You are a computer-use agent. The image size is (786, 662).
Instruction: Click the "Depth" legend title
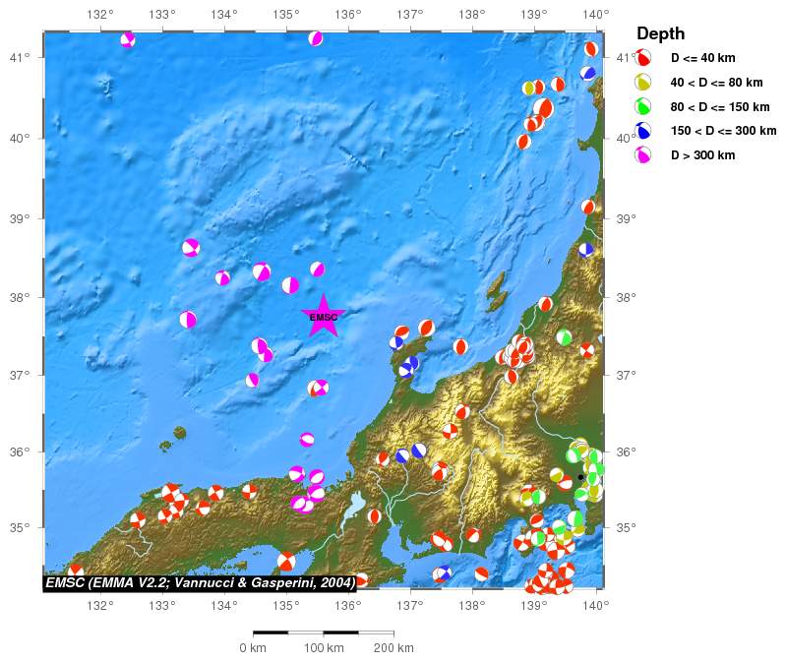(660, 34)
